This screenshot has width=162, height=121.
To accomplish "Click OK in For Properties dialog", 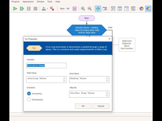I will coord(83,106).
